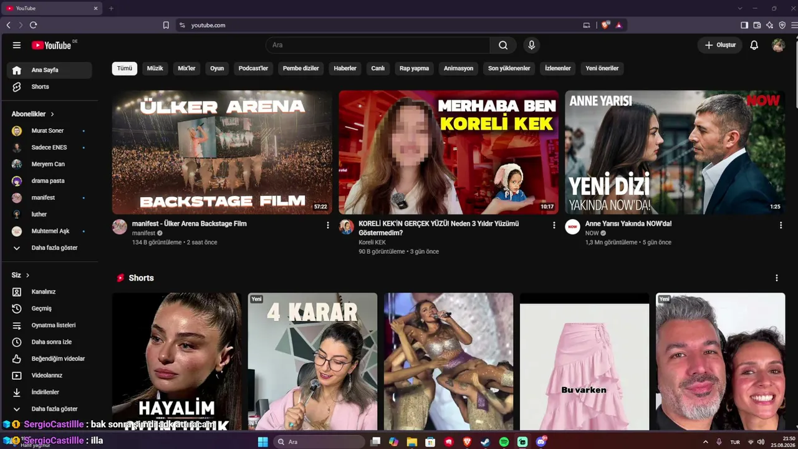Open Meryem Can subscription channel
The width and height of the screenshot is (798, 449).
point(49,164)
